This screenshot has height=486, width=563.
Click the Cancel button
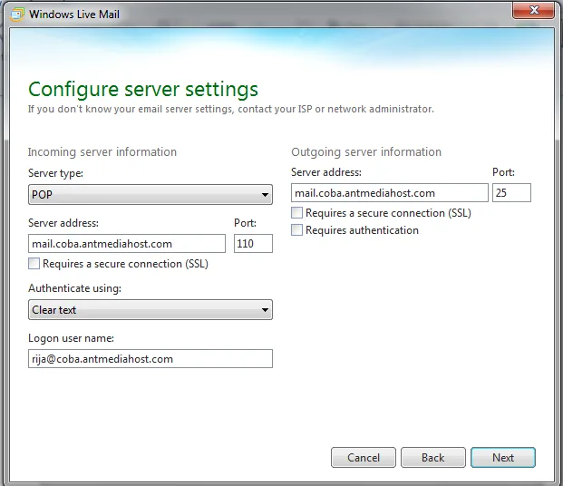click(364, 457)
